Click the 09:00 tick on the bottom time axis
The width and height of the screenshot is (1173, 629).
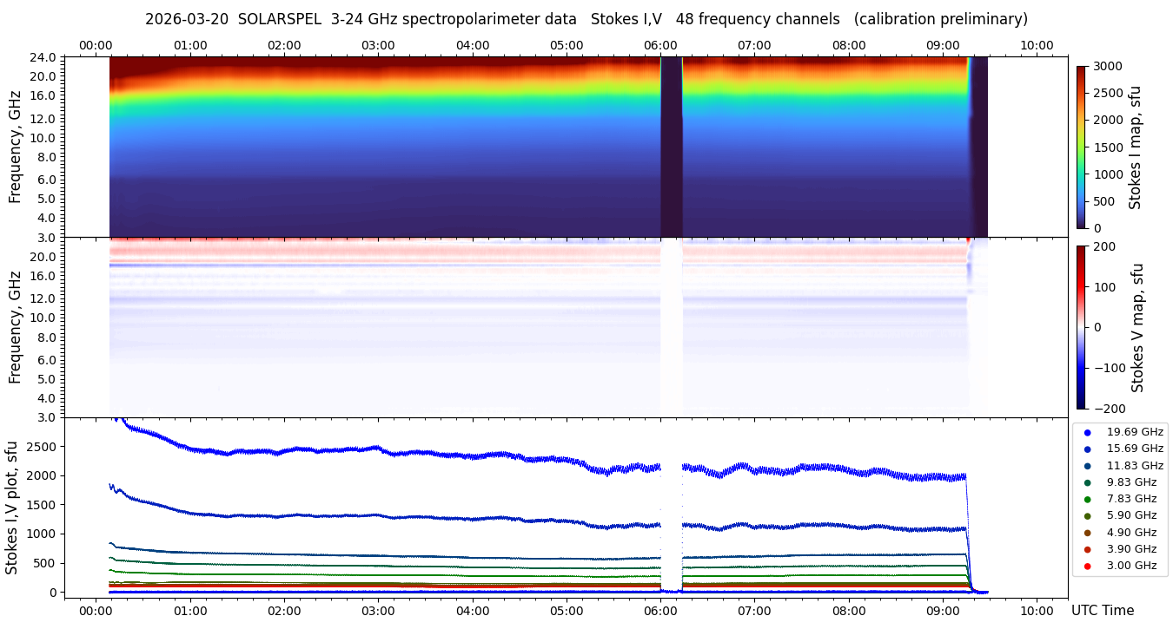943,610
